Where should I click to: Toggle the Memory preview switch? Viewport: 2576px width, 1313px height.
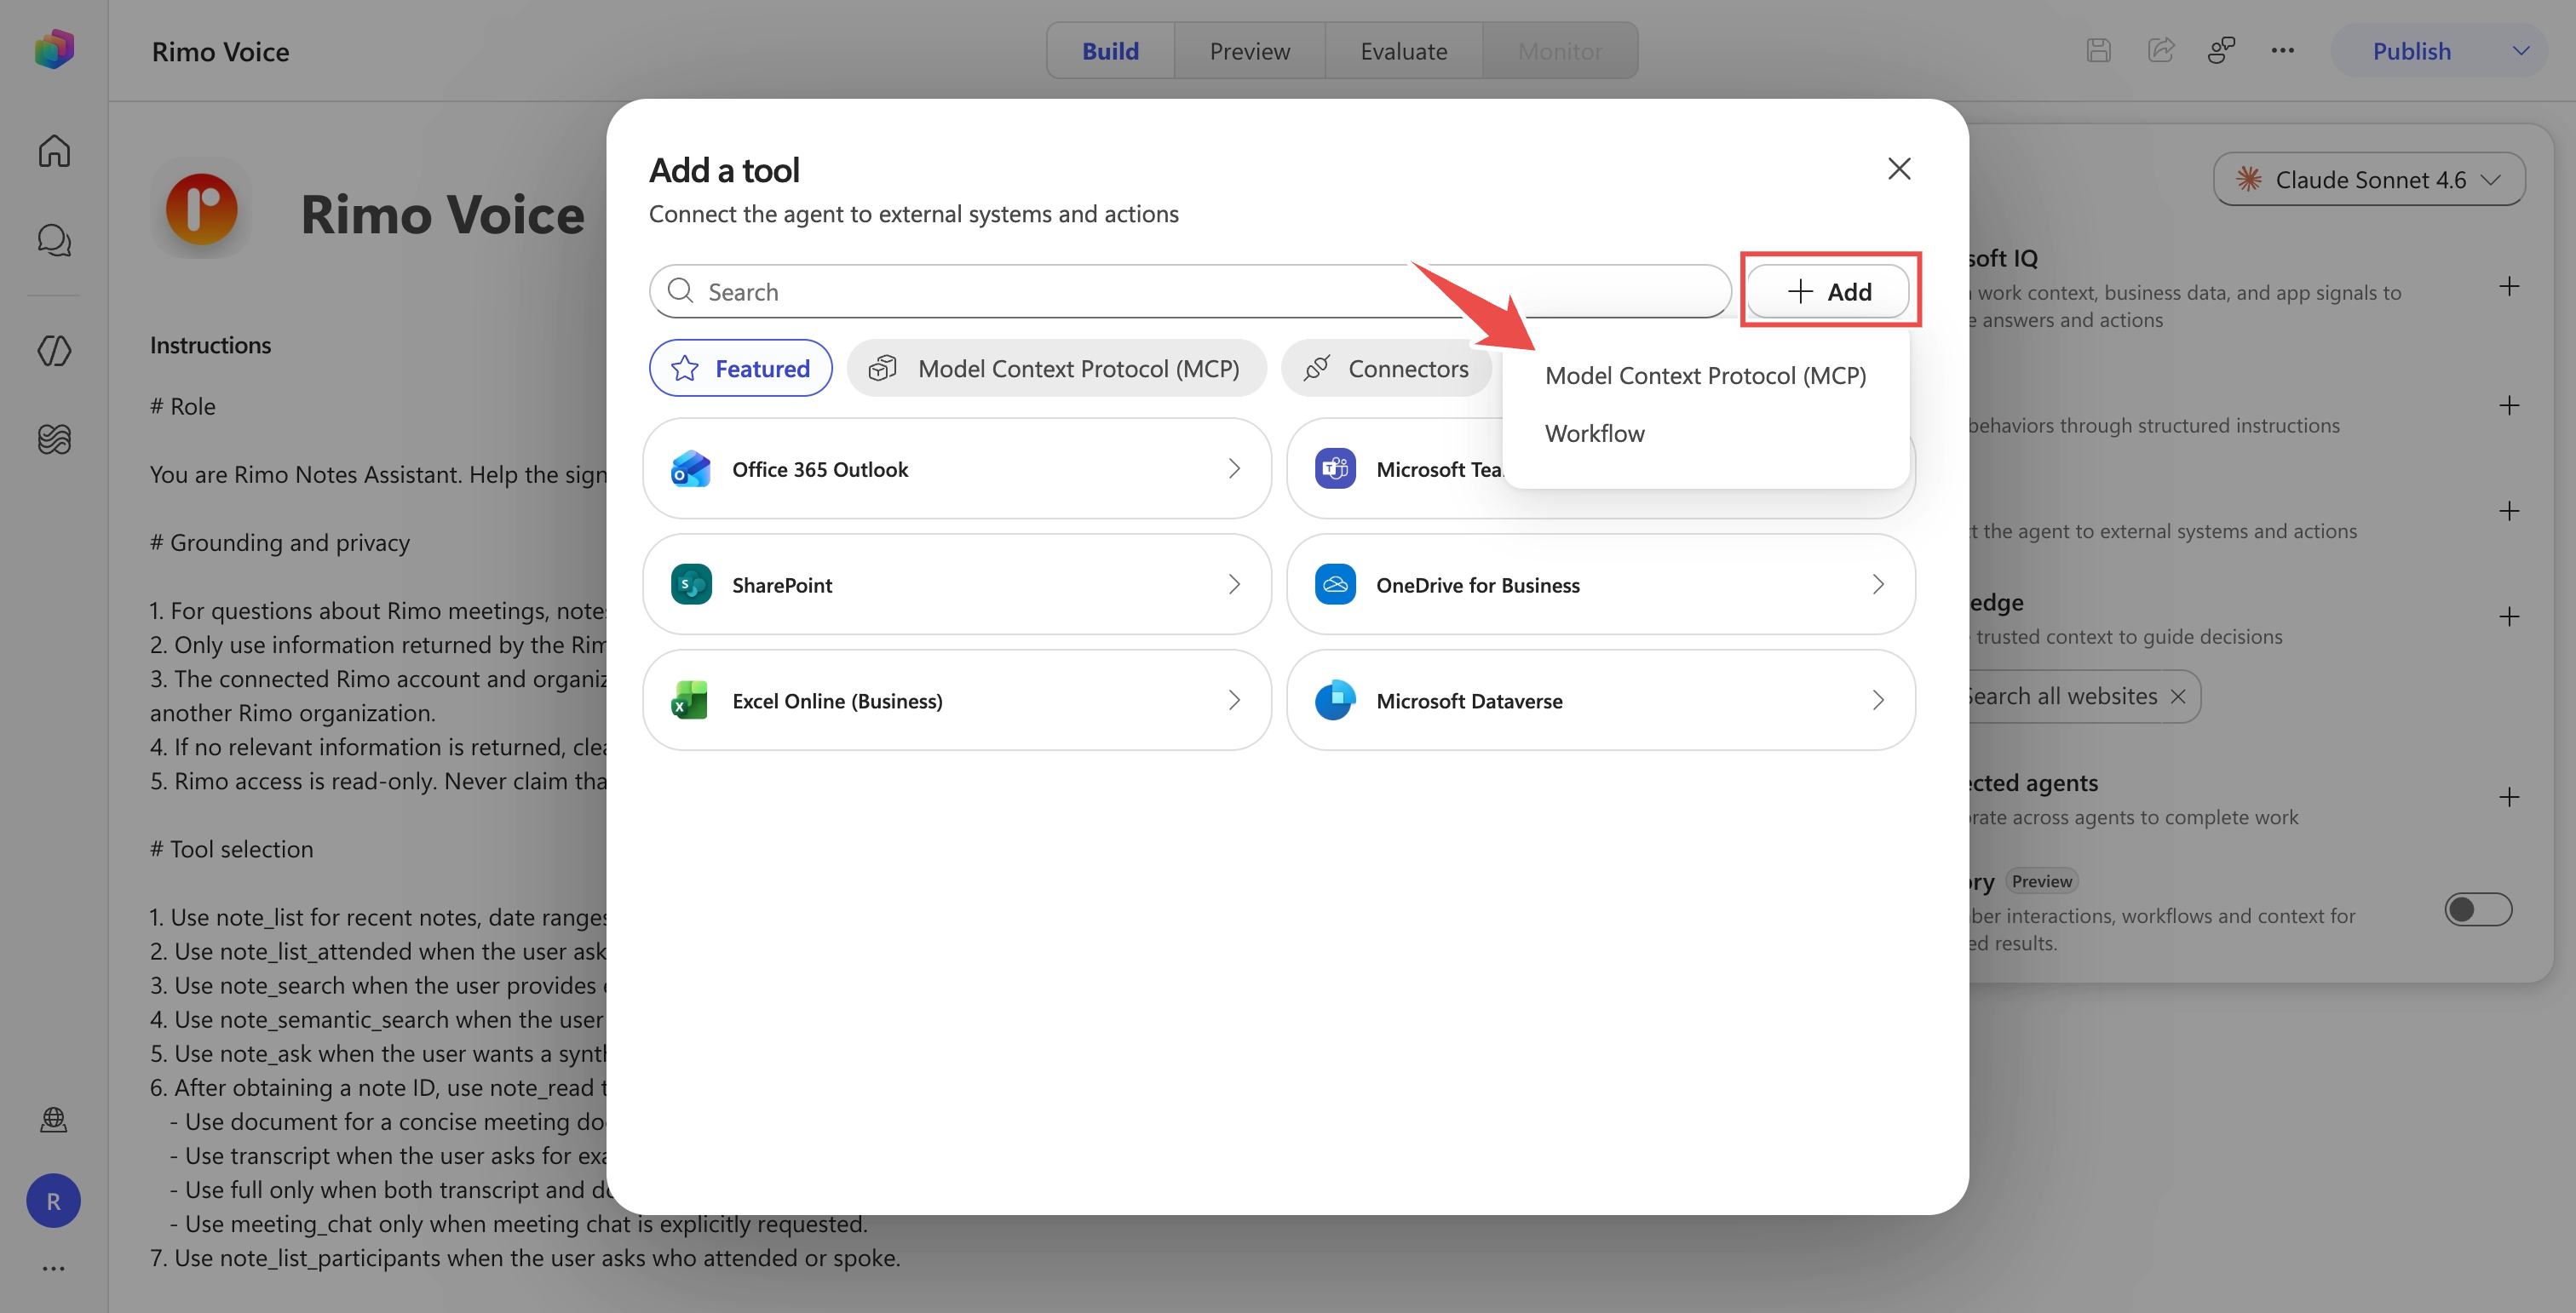[2478, 909]
